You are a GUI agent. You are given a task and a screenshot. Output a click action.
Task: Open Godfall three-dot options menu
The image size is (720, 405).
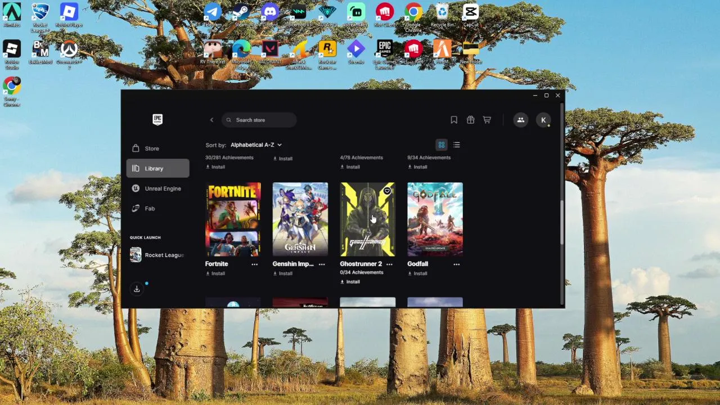point(456,264)
